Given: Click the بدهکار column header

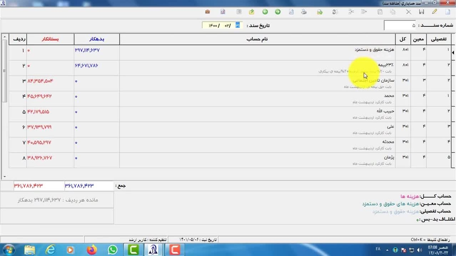Looking at the screenshot, I should coord(97,39).
